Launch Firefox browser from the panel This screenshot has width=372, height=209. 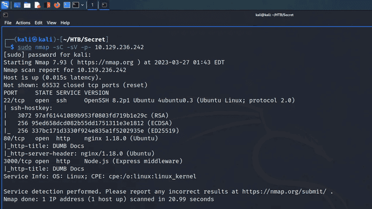point(57,5)
